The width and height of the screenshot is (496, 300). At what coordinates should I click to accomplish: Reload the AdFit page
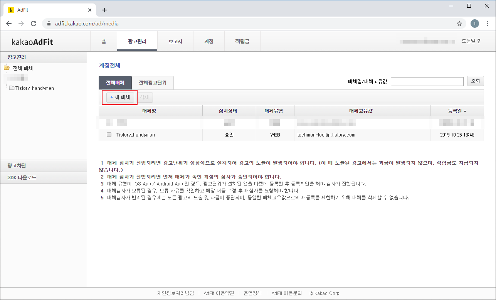[34, 24]
